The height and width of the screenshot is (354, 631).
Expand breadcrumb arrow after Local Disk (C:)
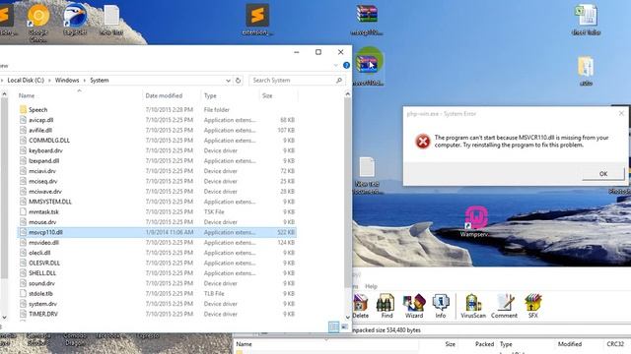50,81
